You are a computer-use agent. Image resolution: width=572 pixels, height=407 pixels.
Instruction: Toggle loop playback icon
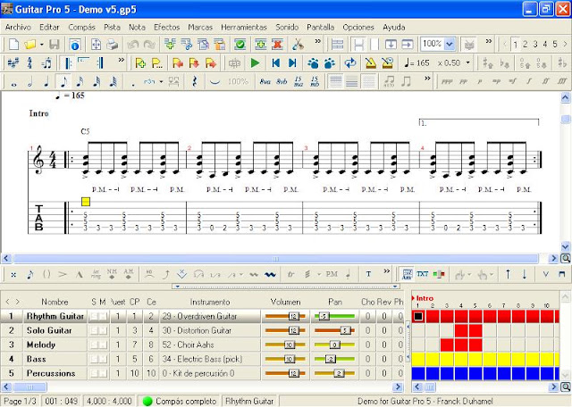click(x=350, y=63)
